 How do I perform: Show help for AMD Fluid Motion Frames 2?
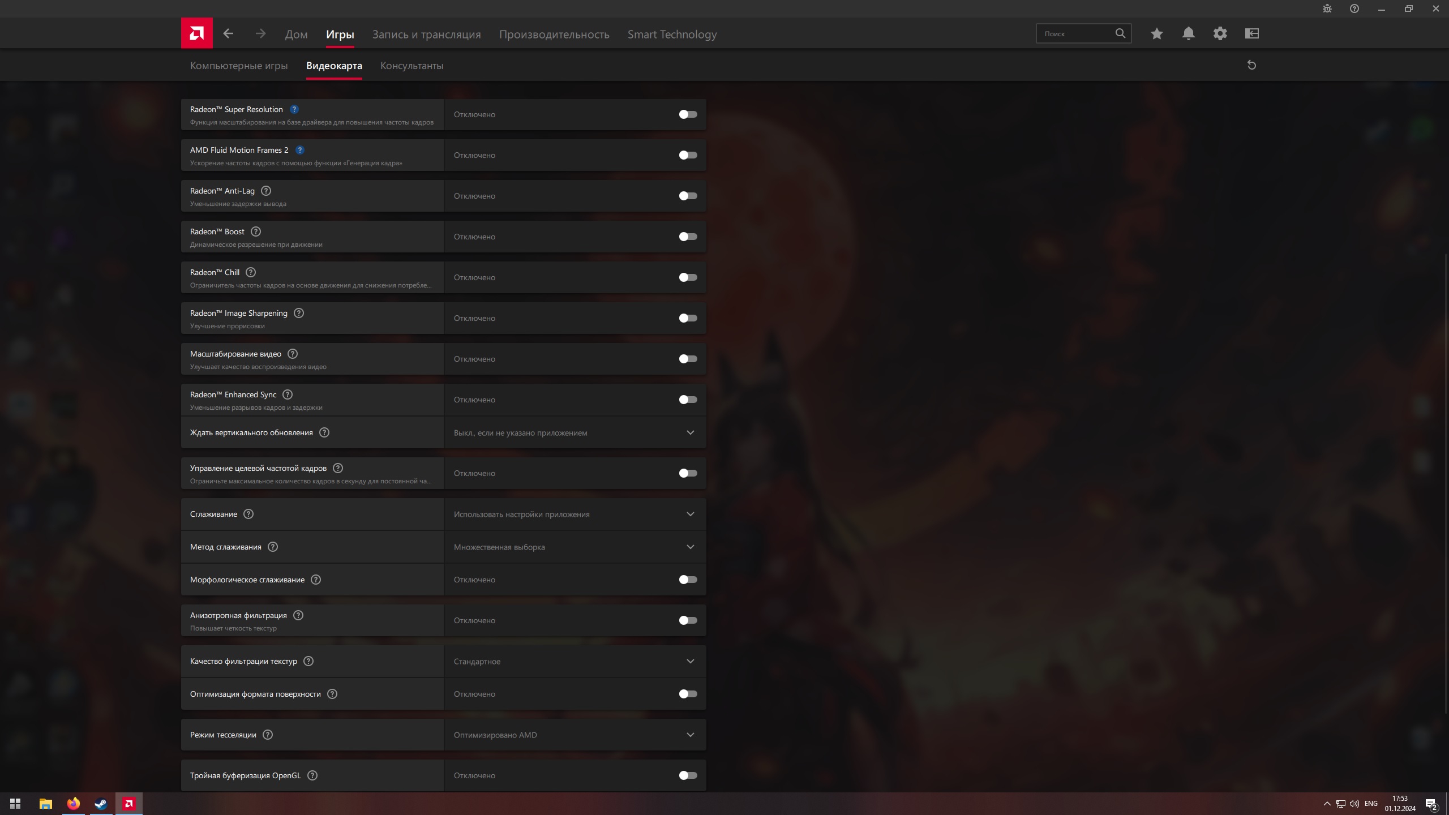[300, 150]
